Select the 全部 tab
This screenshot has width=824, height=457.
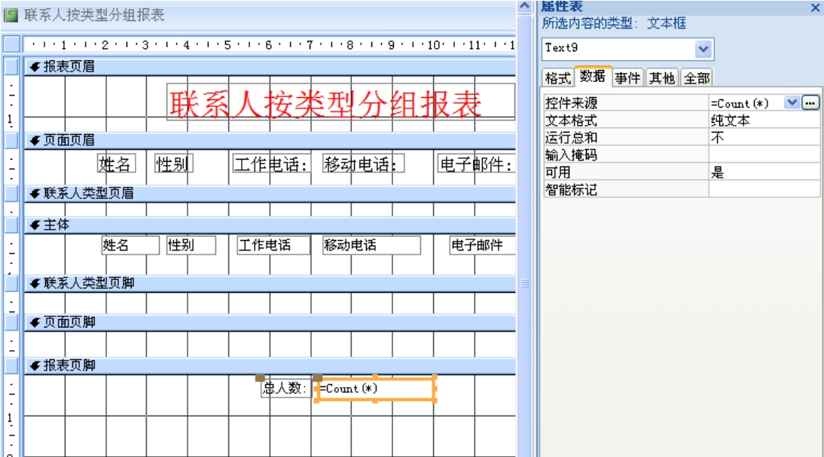point(697,78)
